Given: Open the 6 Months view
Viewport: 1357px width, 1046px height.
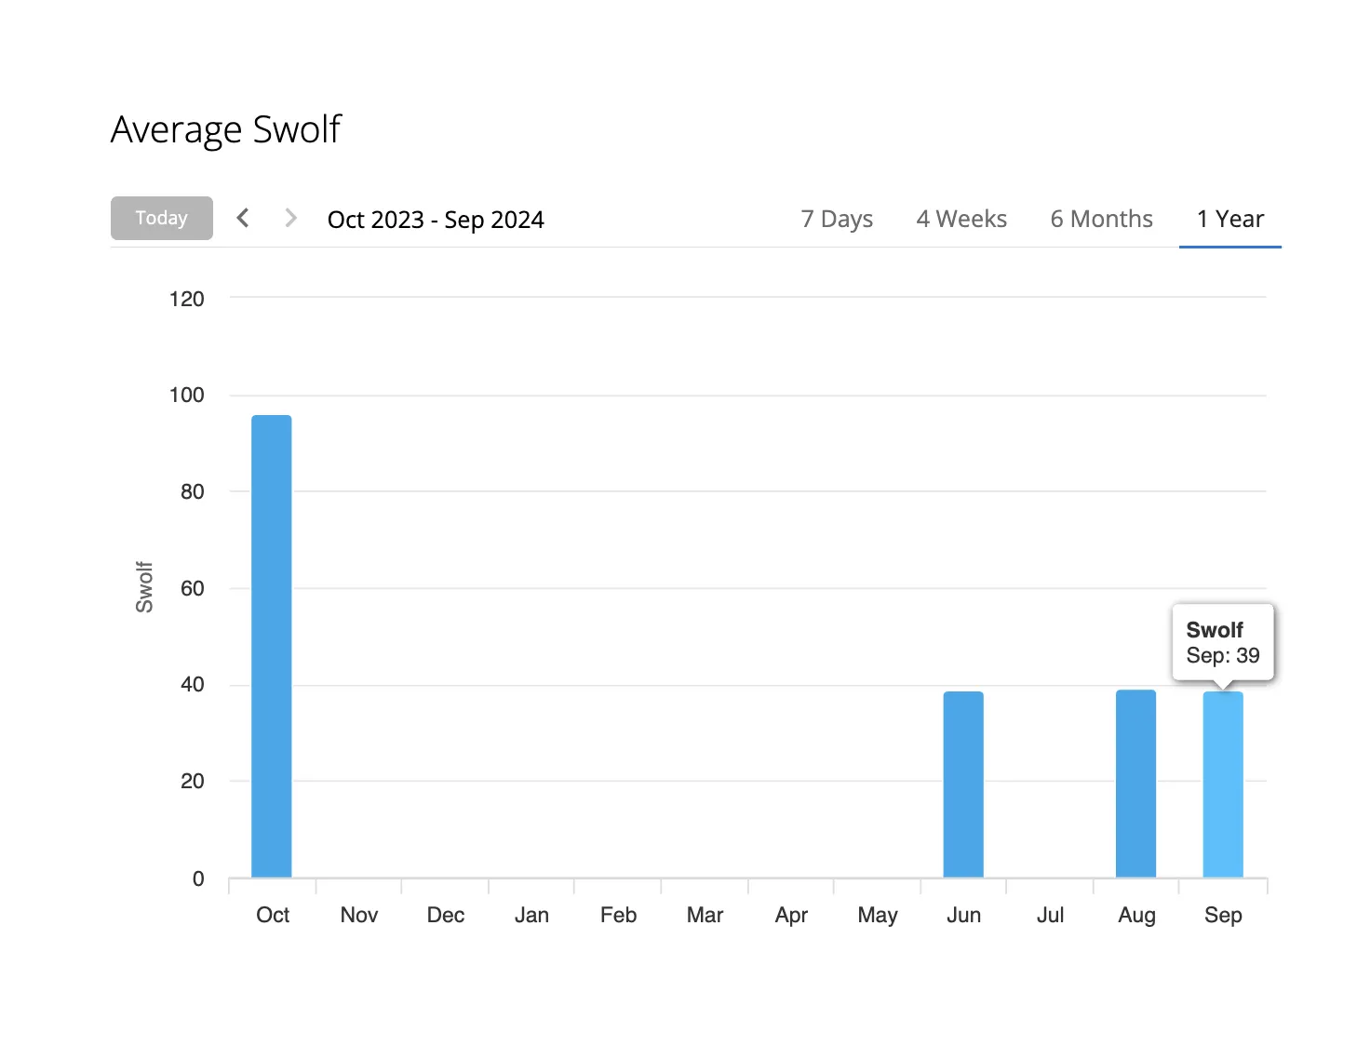Looking at the screenshot, I should 1101,219.
